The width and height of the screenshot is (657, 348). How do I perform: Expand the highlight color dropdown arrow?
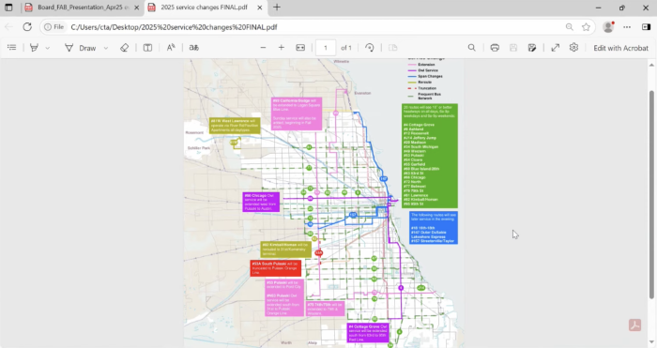(47, 48)
